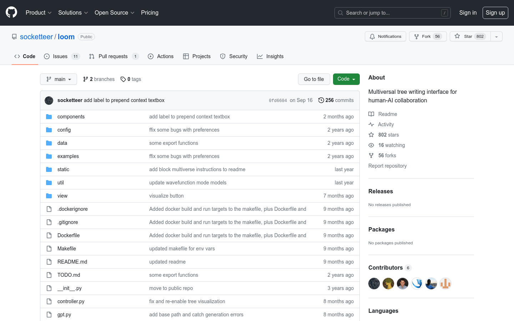
Task: View the 0 tags link
Action: 131,79
